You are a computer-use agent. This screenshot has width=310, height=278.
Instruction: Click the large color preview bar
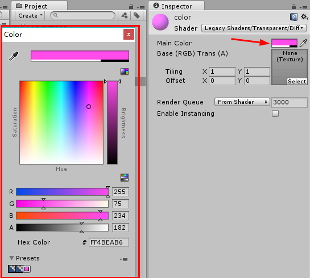[80, 56]
